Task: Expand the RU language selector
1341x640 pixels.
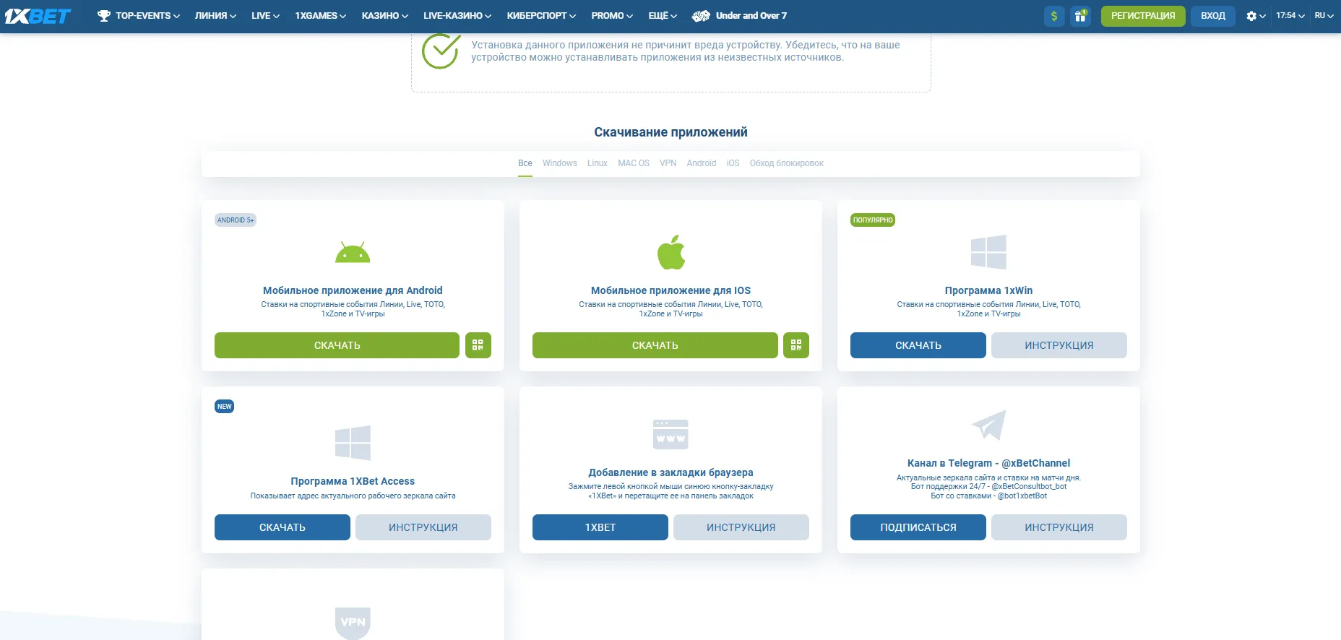Action: 1324,16
